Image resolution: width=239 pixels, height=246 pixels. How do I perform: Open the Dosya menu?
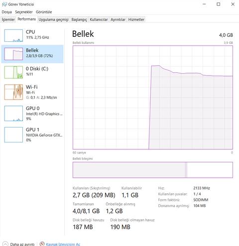pyautogui.click(x=6, y=12)
